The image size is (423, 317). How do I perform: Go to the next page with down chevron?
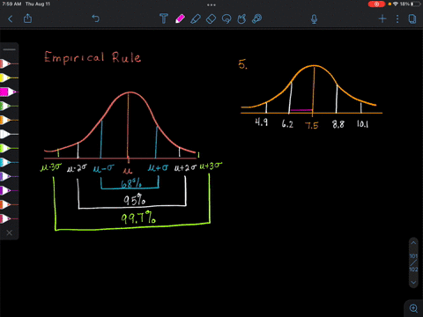(x=413, y=283)
